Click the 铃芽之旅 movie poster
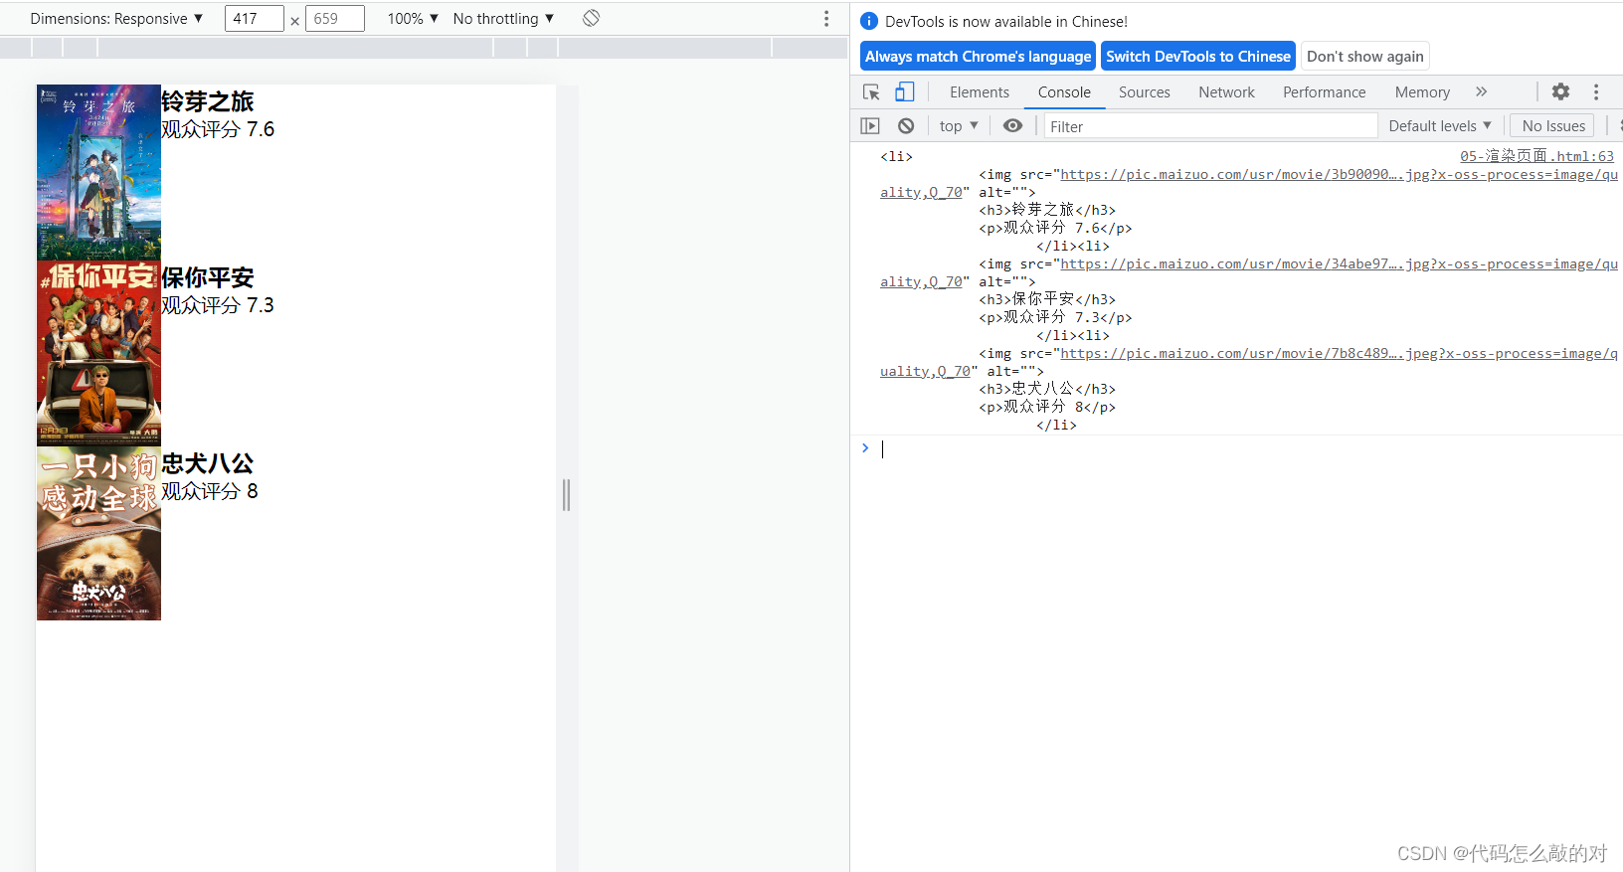This screenshot has width=1623, height=872. tap(98, 172)
